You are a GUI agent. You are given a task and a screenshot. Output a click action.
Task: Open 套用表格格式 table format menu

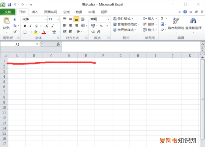coord(126,24)
